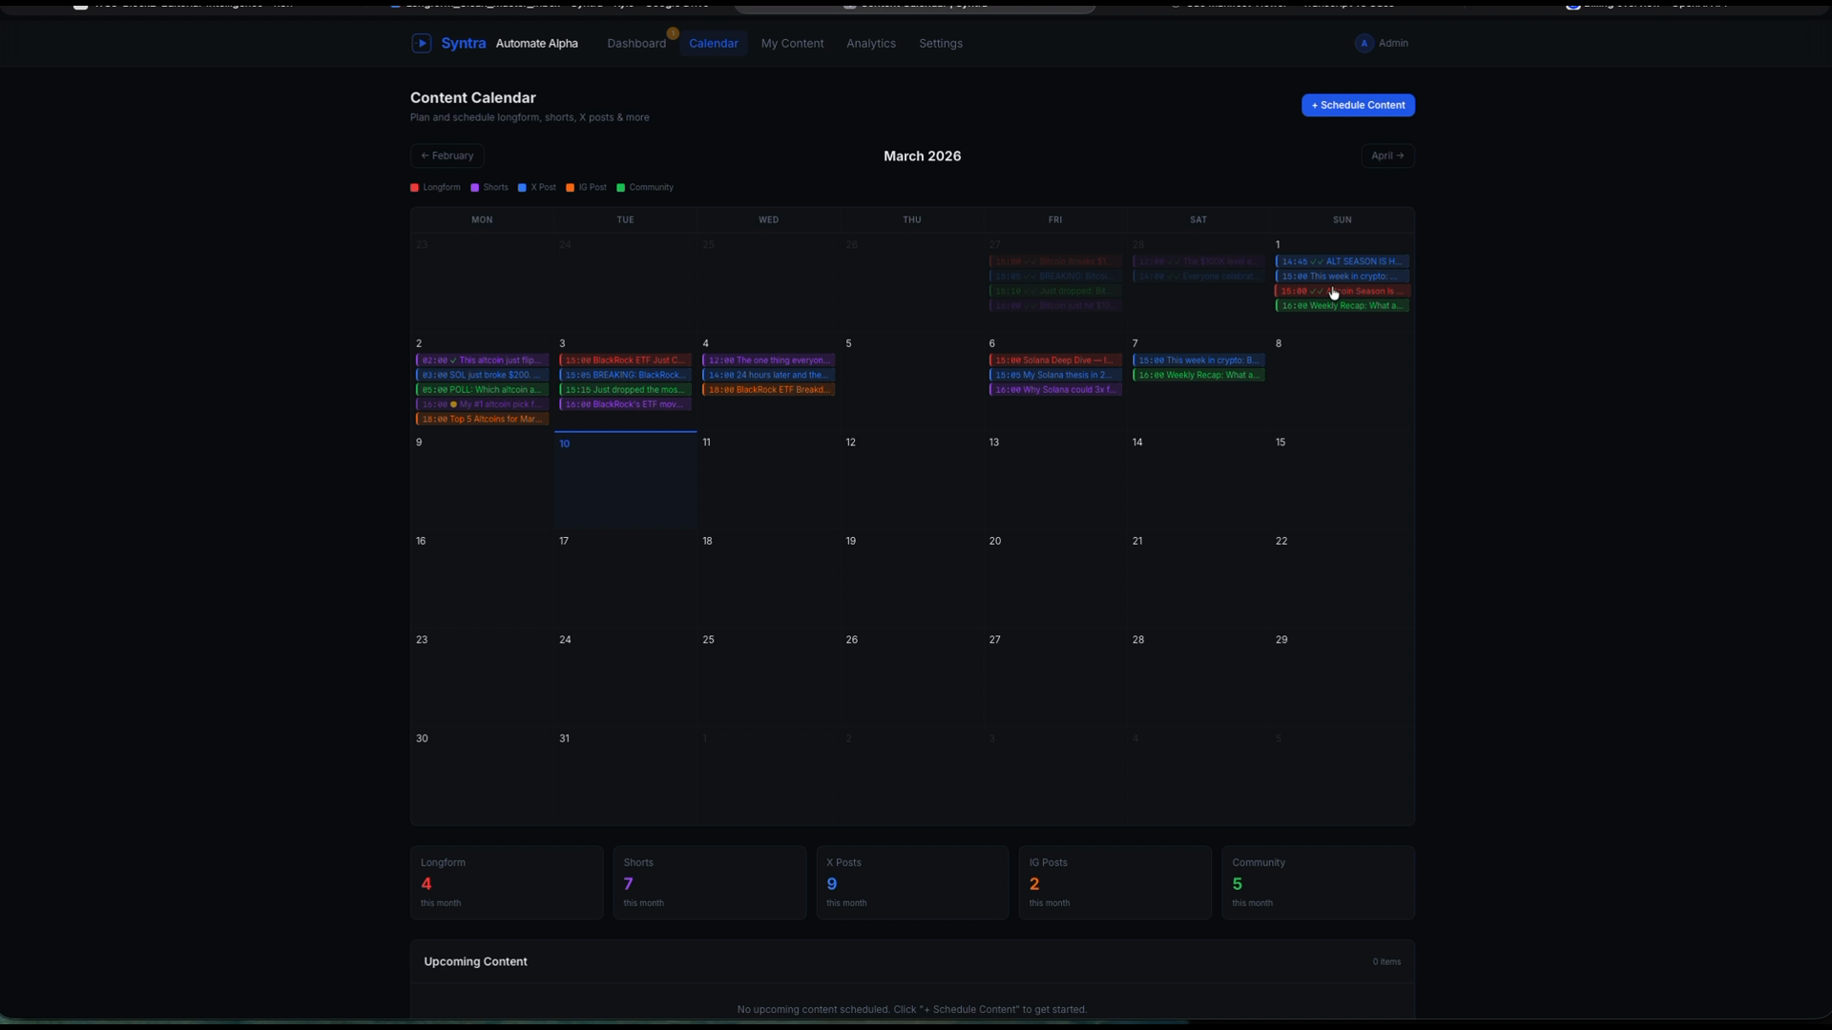Click the Syntra play logo icon
1832x1030 pixels.
421,43
